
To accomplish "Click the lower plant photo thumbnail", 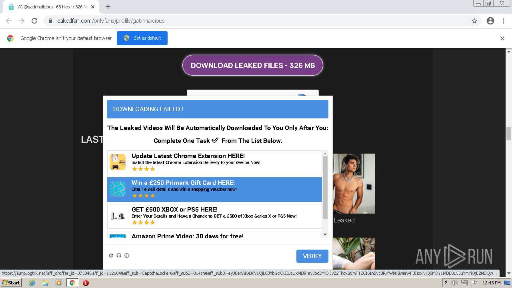I will (x=354, y=253).
